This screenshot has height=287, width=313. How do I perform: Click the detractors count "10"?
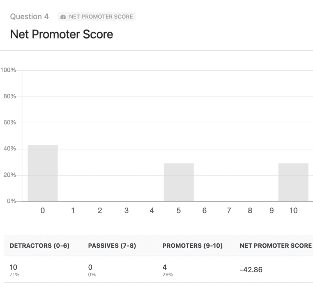click(x=13, y=267)
